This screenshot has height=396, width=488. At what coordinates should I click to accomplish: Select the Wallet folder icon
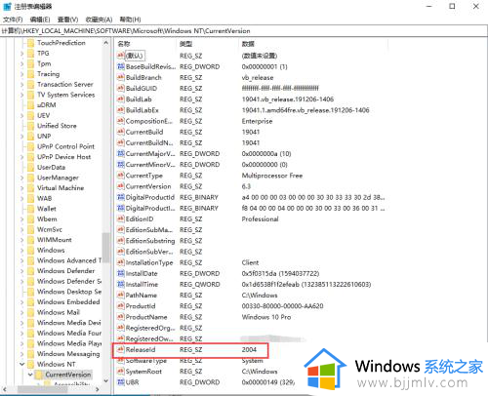31,209
